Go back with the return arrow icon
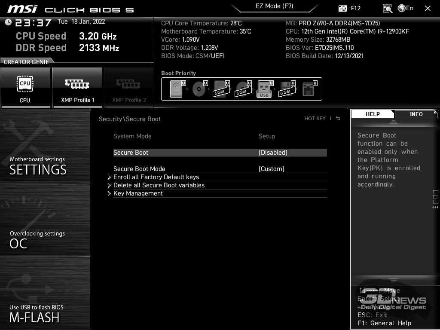The image size is (440, 330). 338,119
